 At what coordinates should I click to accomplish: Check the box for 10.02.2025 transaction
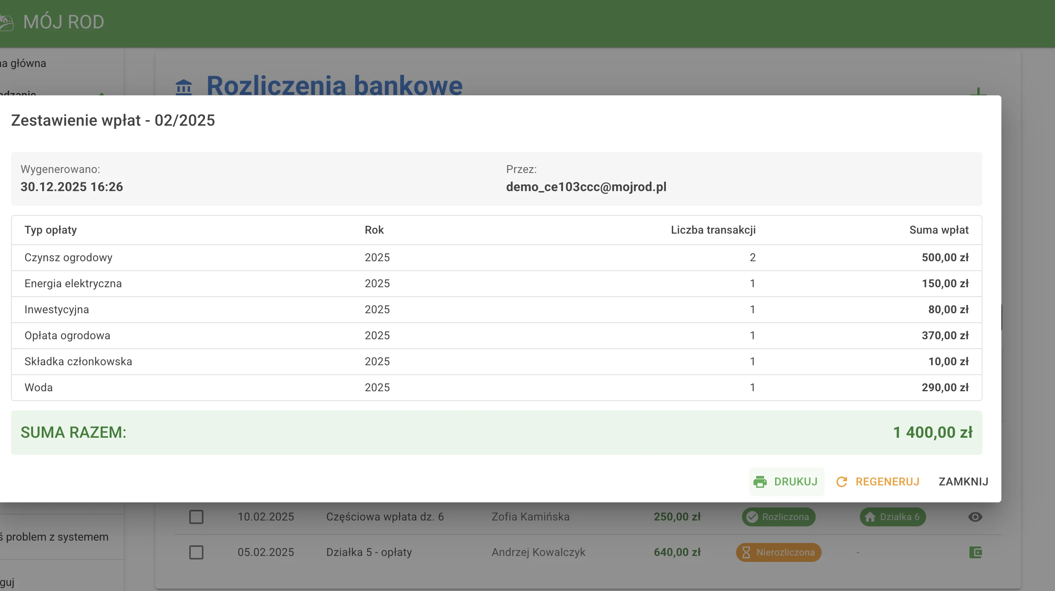(196, 517)
